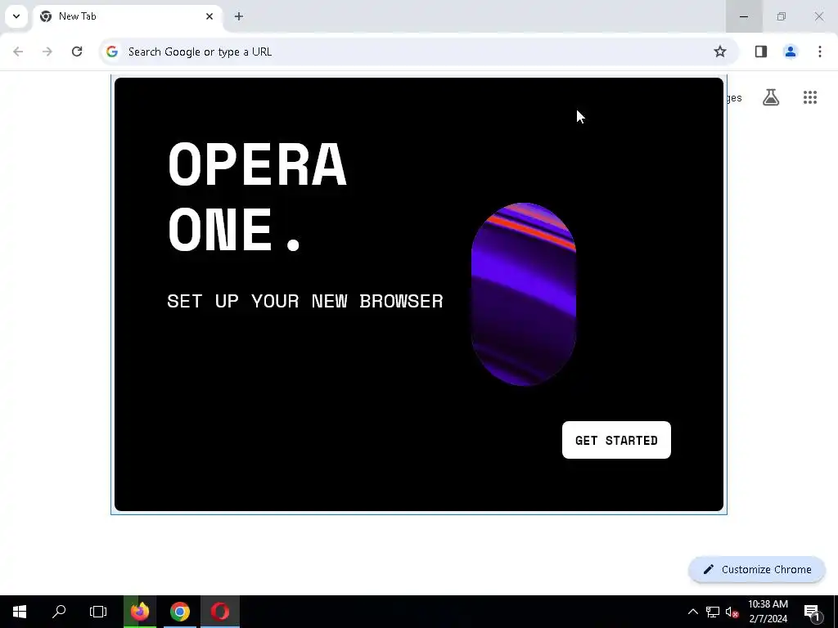This screenshot has width=838, height=628.
Task: Open Chrome's three-dot menu
Action: (820, 52)
